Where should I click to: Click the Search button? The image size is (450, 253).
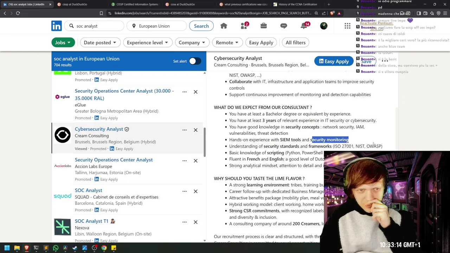201,26
